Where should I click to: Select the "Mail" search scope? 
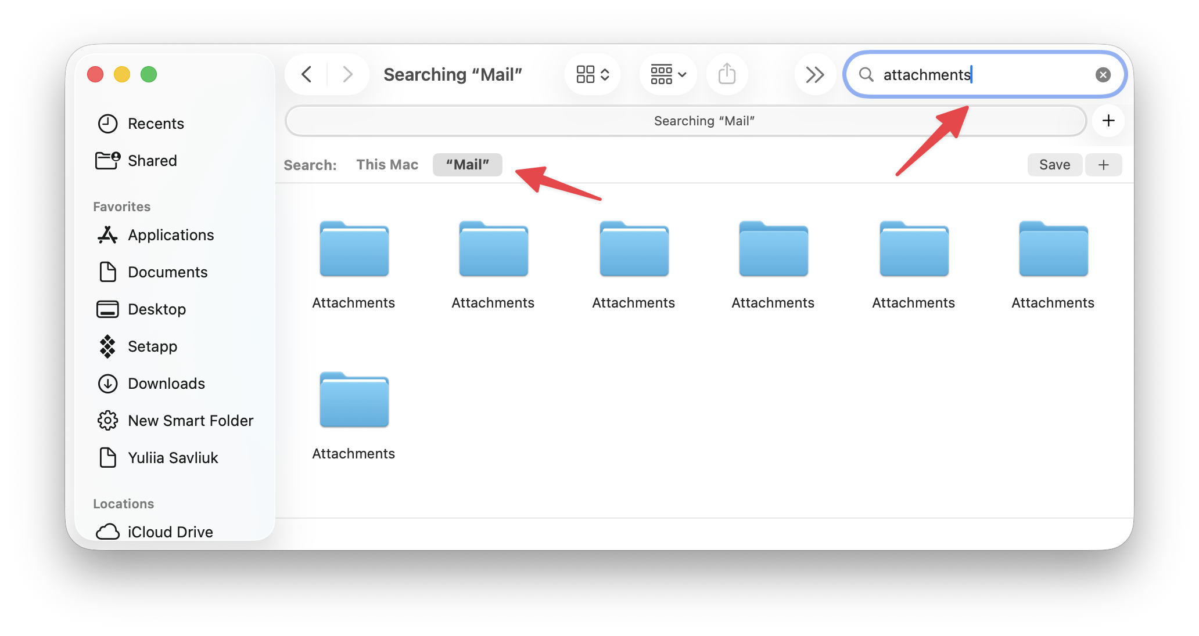(467, 165)
